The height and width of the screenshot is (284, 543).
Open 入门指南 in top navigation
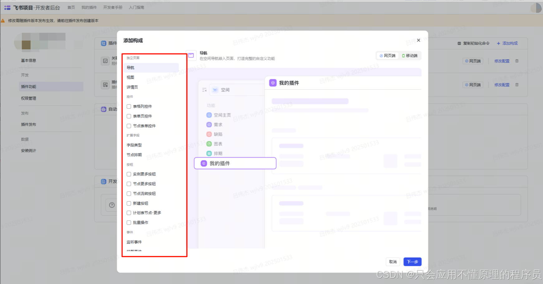pyautogui.click(x=137, y=7)
